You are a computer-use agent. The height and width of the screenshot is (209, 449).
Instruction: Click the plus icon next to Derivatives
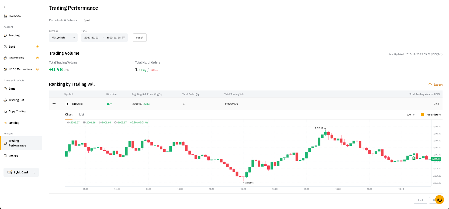click(x=37, y=58)
